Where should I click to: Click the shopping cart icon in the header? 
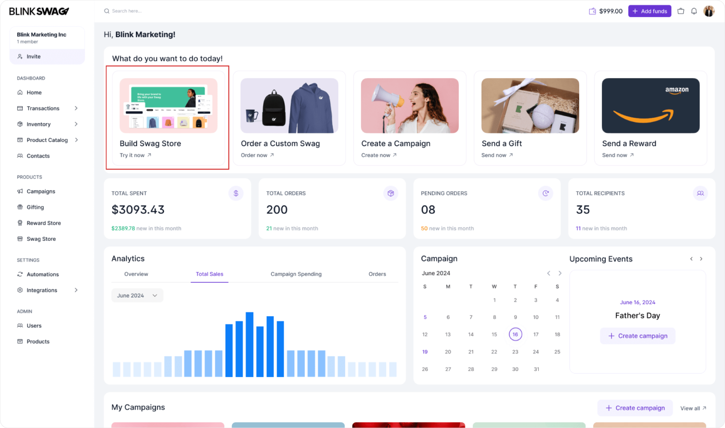[680, 10]
